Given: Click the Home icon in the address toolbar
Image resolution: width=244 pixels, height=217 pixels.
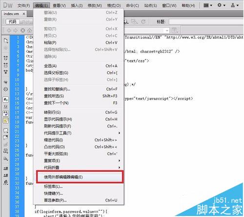Looking at the screenshot, I should (29, 30).
